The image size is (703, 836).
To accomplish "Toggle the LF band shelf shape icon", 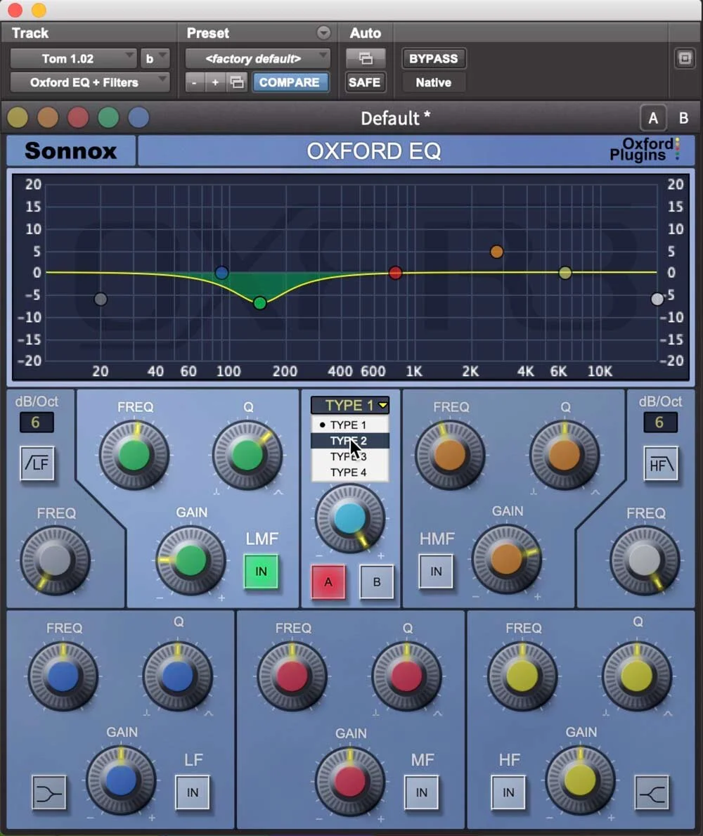I will 49,793.
